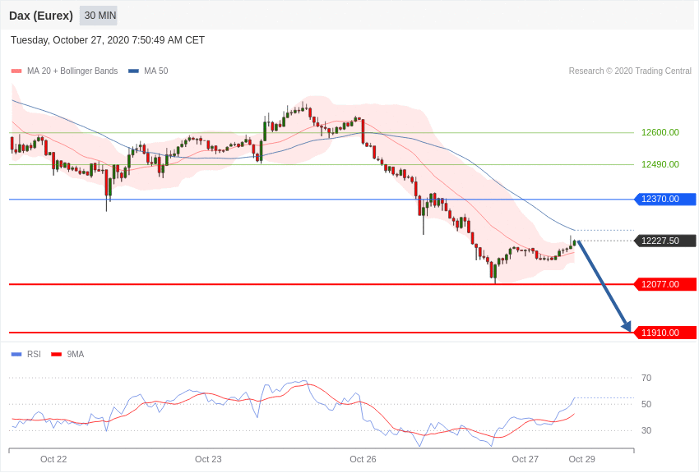Select the Oct 22 date axis label

(x=53, y=459)
